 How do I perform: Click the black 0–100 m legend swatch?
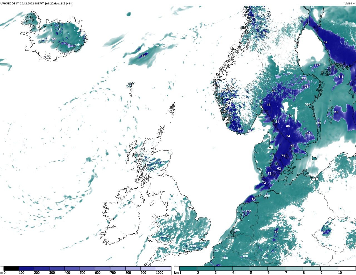click(11, 268)
